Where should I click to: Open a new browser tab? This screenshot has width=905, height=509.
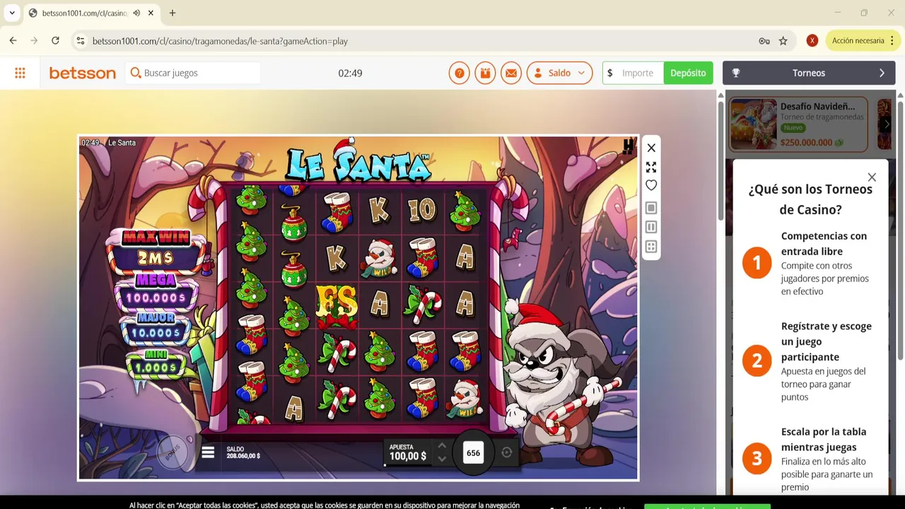(172, 13)
